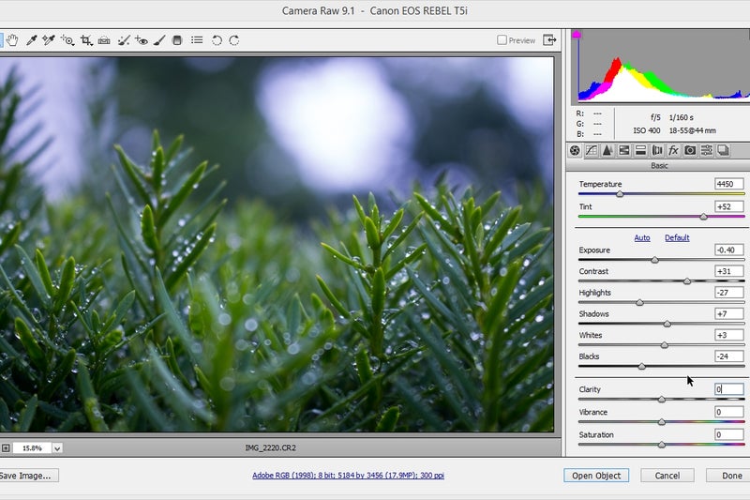Viewport: 750px width, 500px height.
Task: Enable the Preview checkbox
Action: pos(502,39)
